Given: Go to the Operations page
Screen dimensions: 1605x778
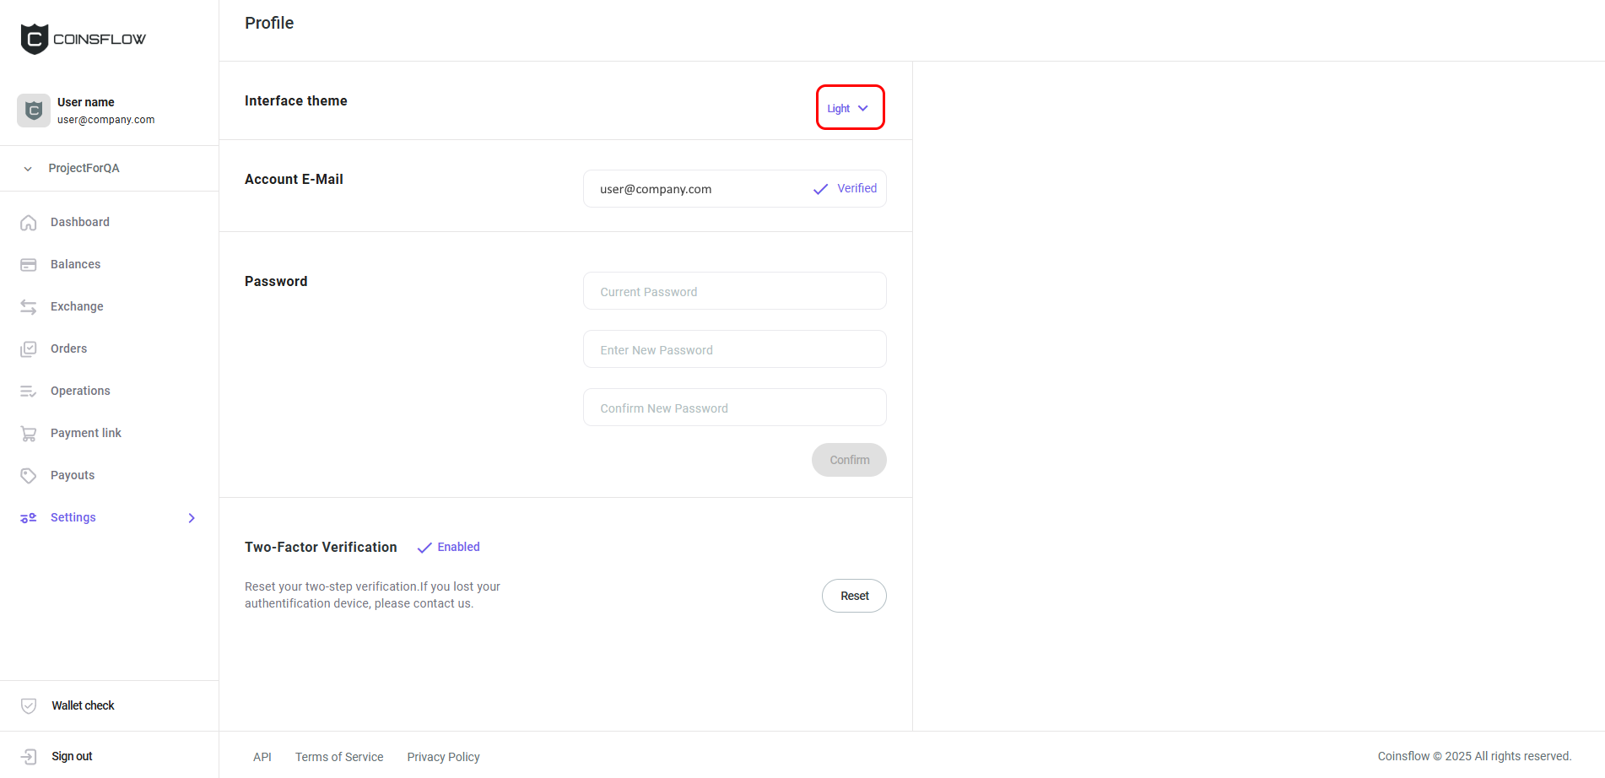Looking at the screenshot, I should [80, 391].
